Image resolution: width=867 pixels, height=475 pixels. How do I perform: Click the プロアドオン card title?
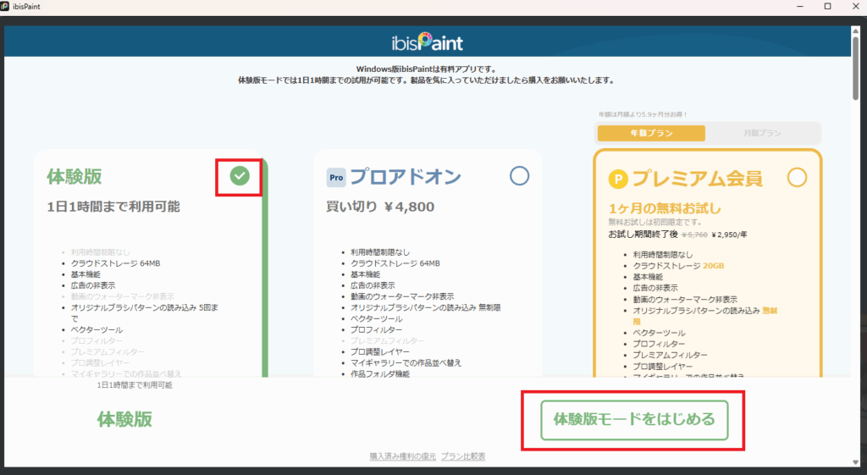point(406,177)
